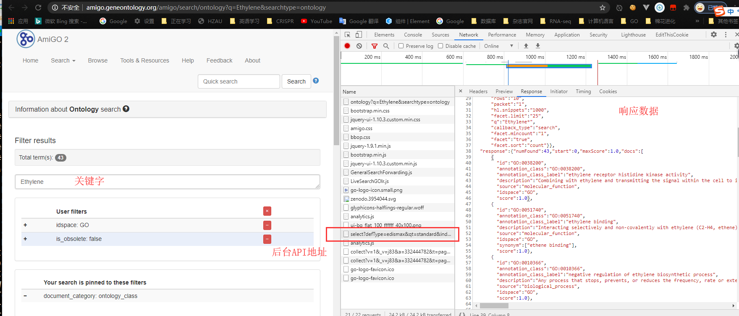Remove the is_obsolete: false filter

point(267,239)
